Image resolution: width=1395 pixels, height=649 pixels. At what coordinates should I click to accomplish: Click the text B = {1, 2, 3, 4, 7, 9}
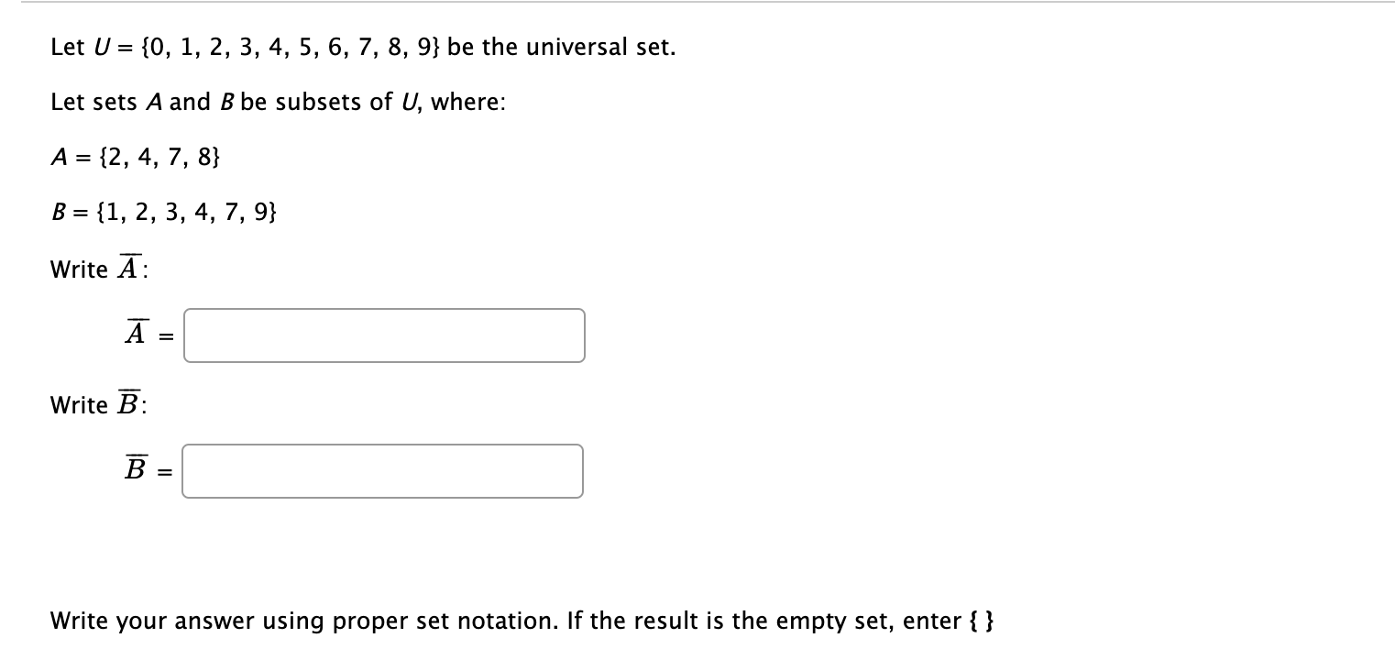(x=163, y=213)
